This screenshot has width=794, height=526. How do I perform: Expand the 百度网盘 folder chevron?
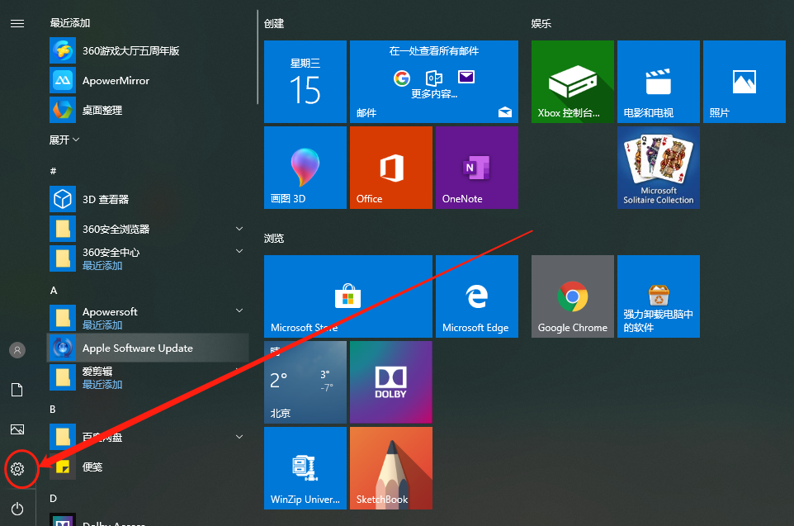(239, 436)
